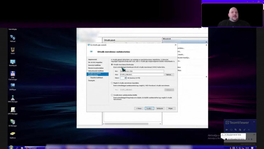Open the notification center tray icon
264x149 pixels.
(252, 148)
